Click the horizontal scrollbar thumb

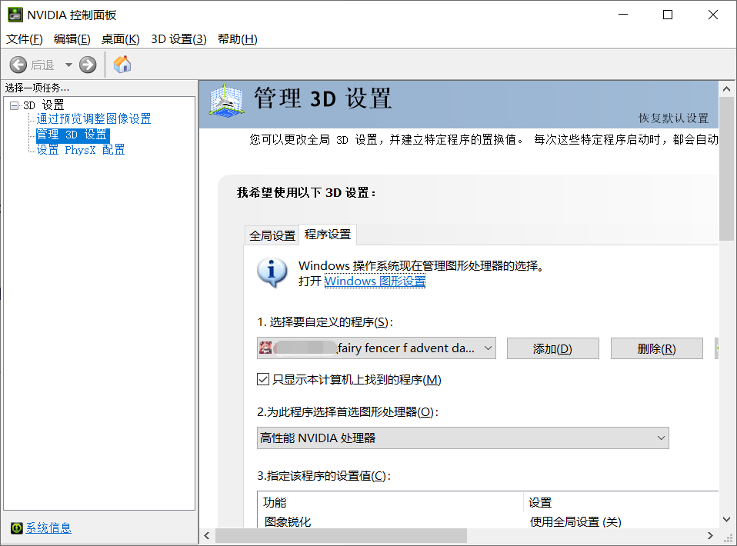341,535
